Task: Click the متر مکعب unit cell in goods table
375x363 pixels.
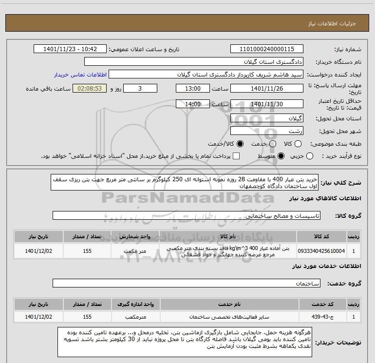Action: (x=135, y=251)
